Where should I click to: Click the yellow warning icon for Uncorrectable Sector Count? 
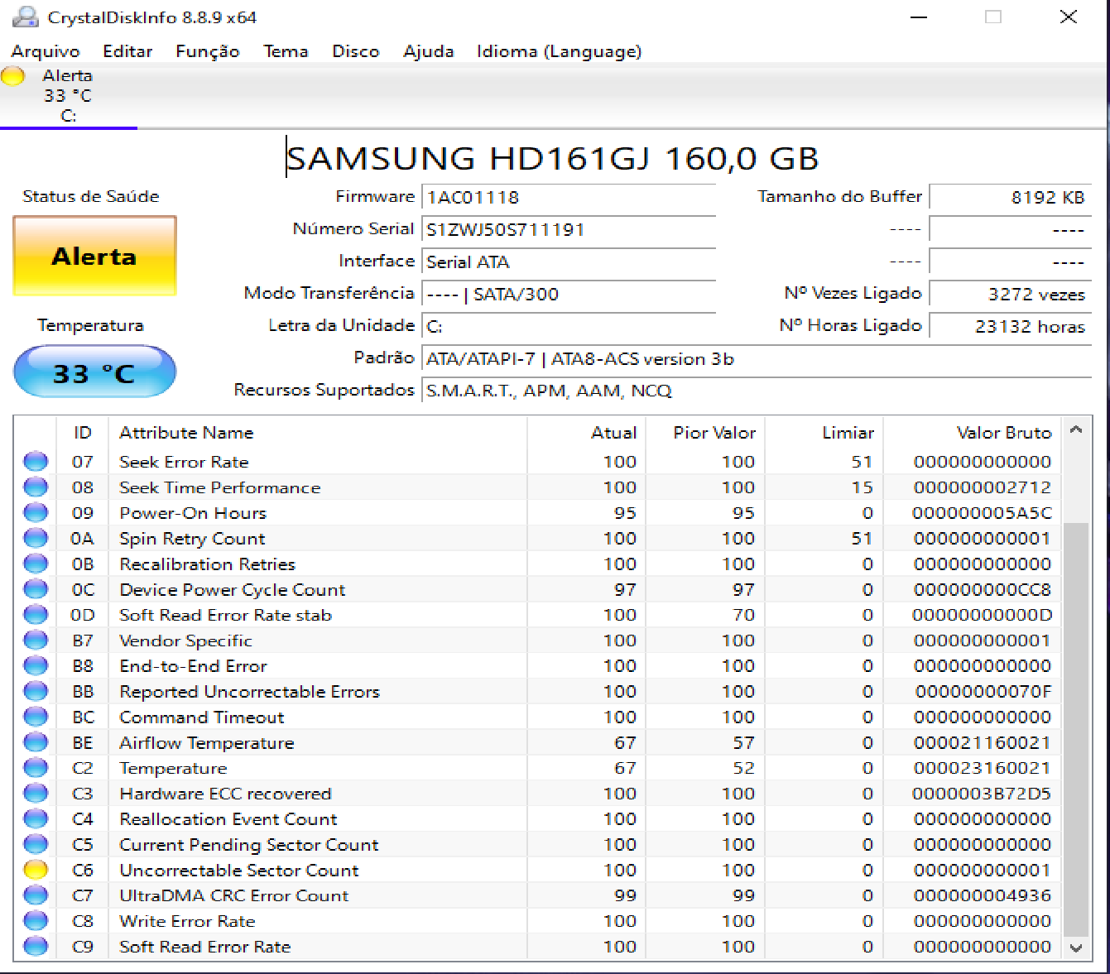[x=36, y=870]
